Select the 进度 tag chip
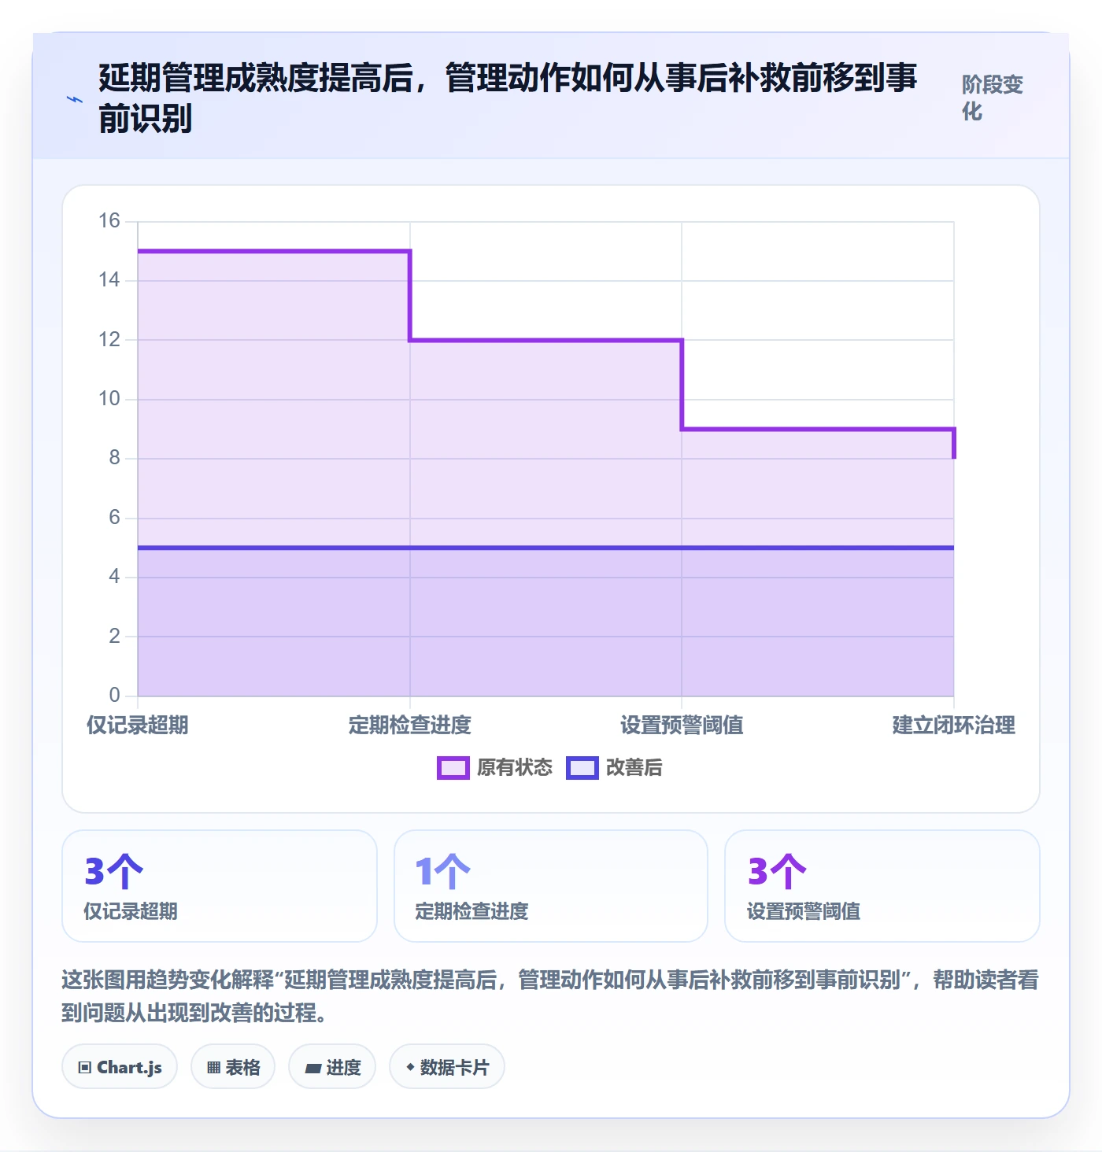1102x1152 pixels. coord(332,1067)
